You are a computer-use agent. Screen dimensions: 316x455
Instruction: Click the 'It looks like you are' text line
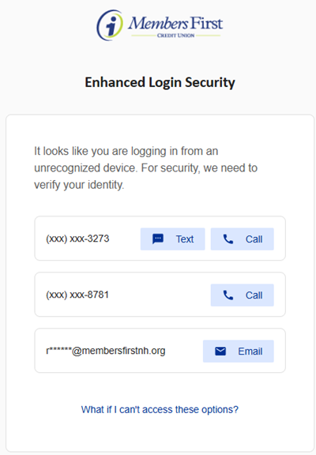tap(82, 151)
